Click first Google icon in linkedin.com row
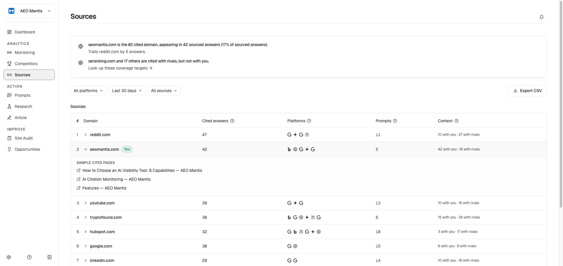 (x=289, y=260)
